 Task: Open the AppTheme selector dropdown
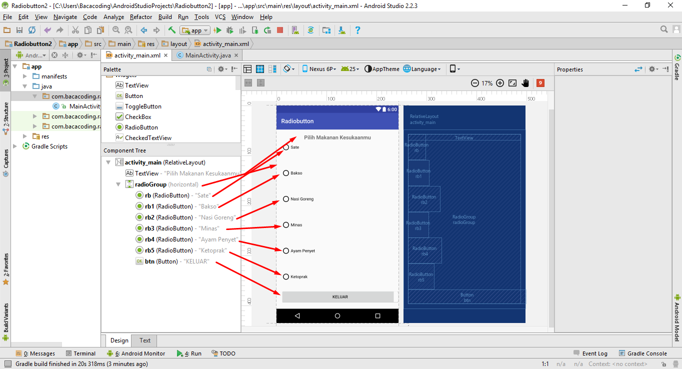[382, 68]
